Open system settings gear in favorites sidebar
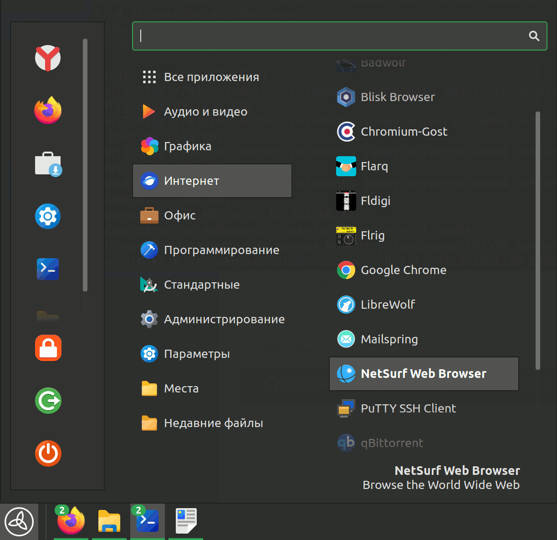Screen dimensions: 557x540 [48, 216]
